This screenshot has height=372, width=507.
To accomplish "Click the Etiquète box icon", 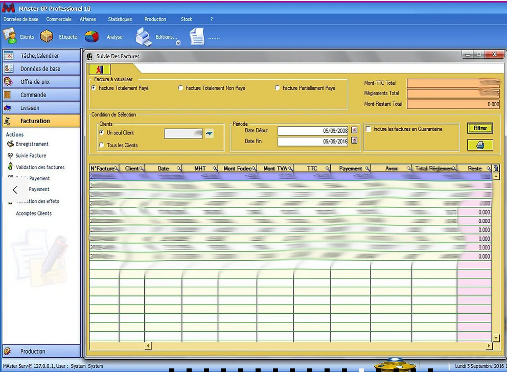I will pyautogui.click(x=47, y=36).
